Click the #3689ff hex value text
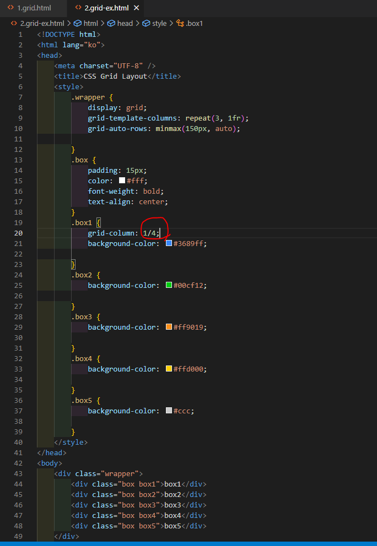Viewport: 377px width, 546px height. (x=188, y=243)
